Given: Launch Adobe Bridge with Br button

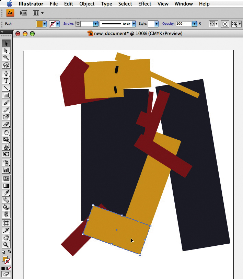Looking at the screenshot, I should click(x=24, y=13).
